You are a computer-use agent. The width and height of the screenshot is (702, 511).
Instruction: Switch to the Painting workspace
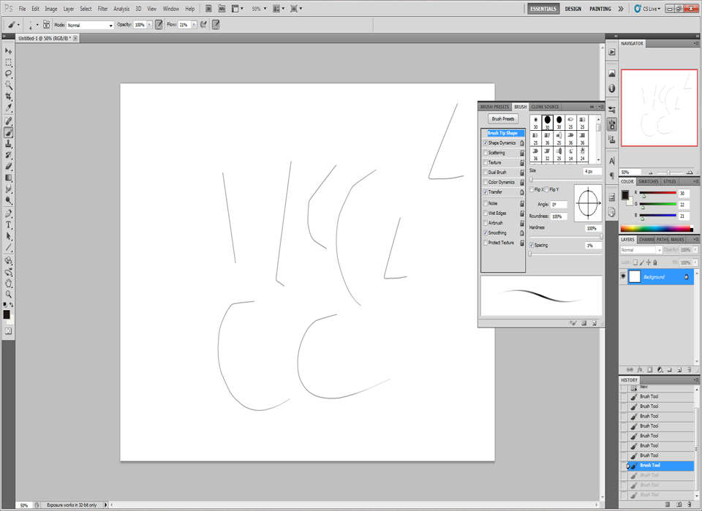click(x=600, y=9)
